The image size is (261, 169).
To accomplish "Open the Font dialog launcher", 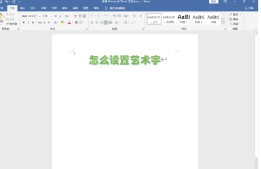I will tap(87, 29).
